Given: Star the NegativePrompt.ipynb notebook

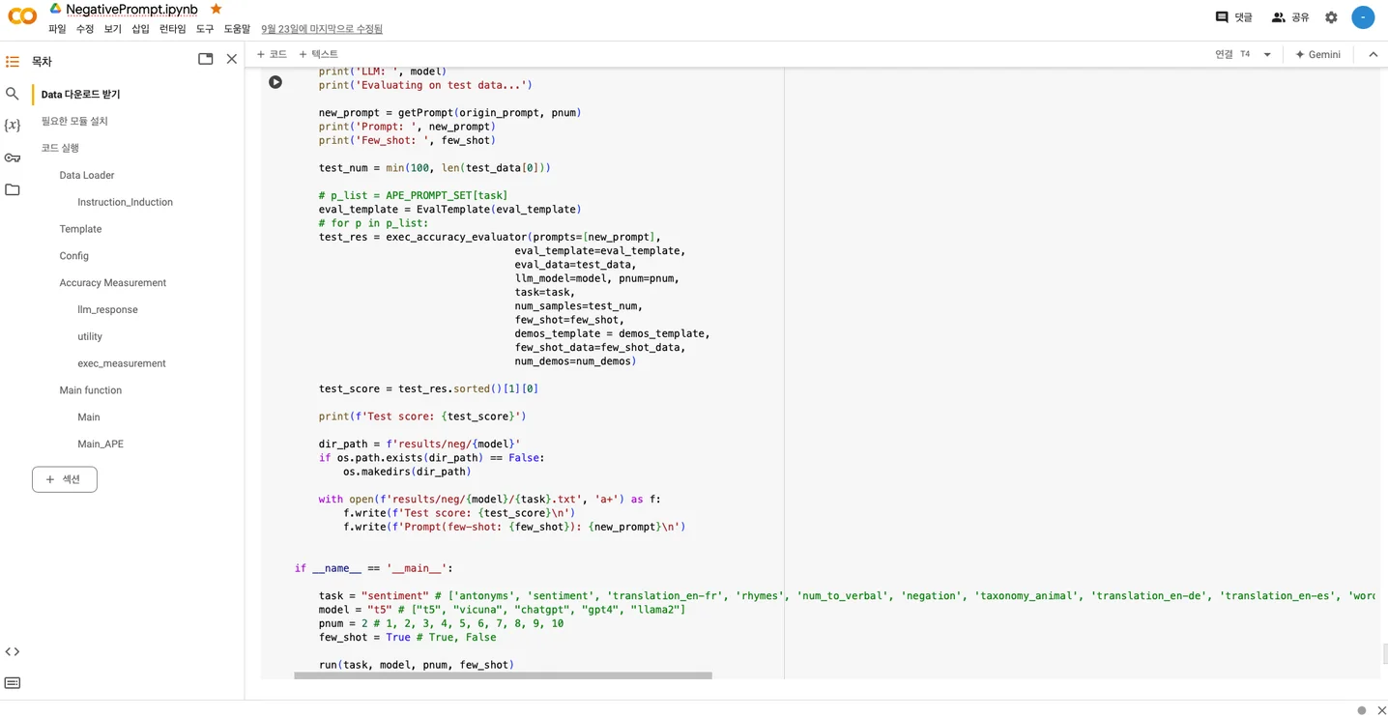Looking at the screenshot, I should point(216,9).
